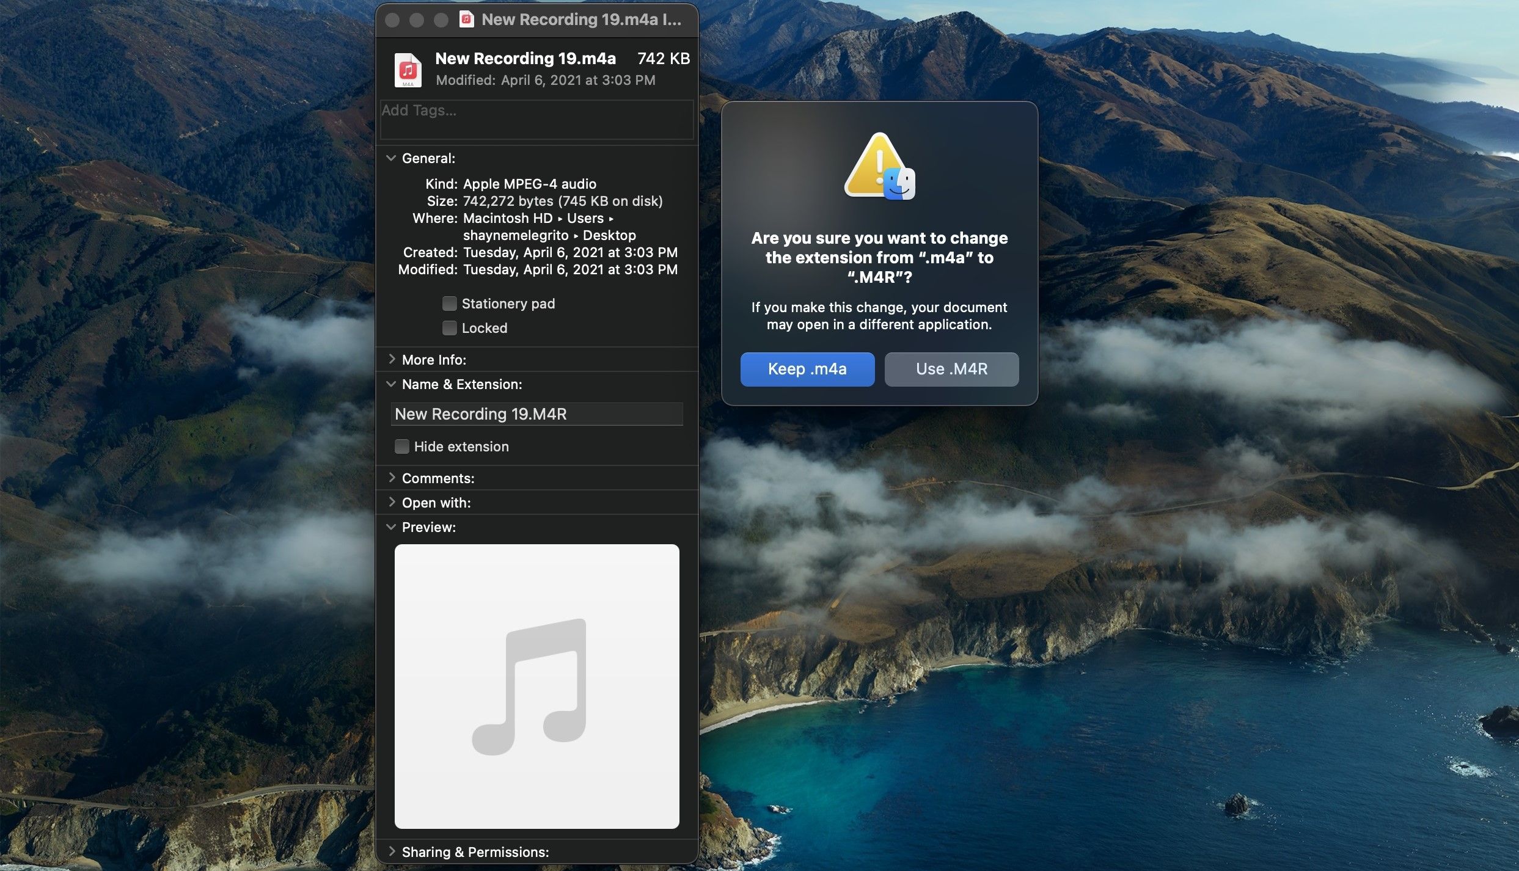
Task: Click the warning triangle icon in dialog
Action: point(874,164)
